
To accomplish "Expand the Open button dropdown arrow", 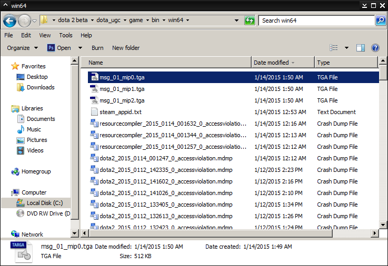I will (80, 48).
